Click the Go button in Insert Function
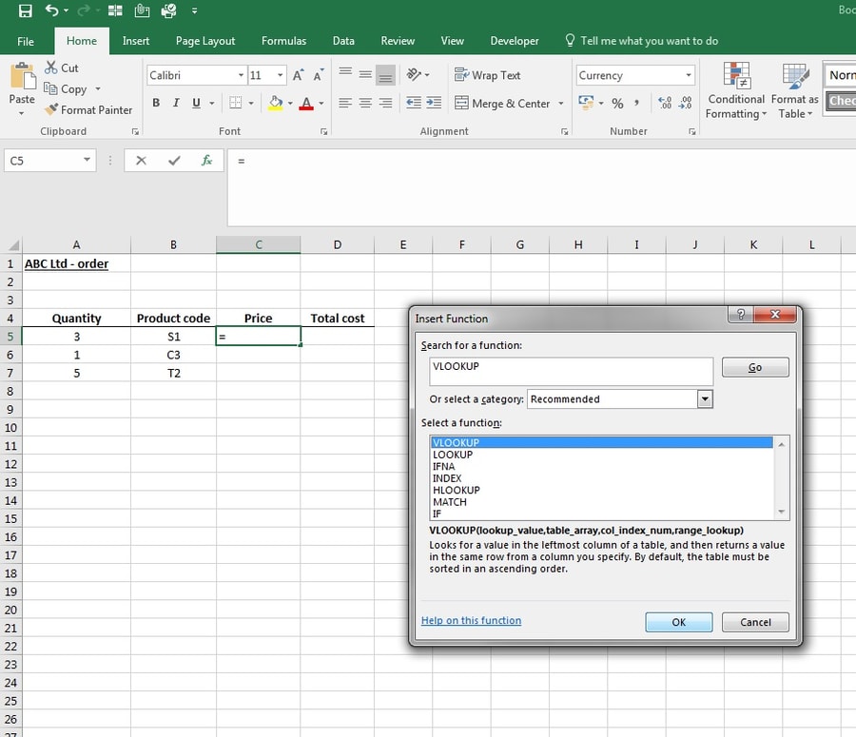 coord(755,367)
